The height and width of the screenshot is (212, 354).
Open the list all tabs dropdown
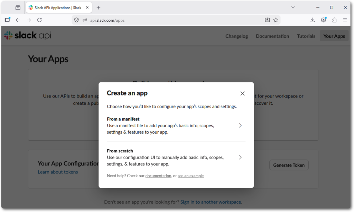point(293,8)
